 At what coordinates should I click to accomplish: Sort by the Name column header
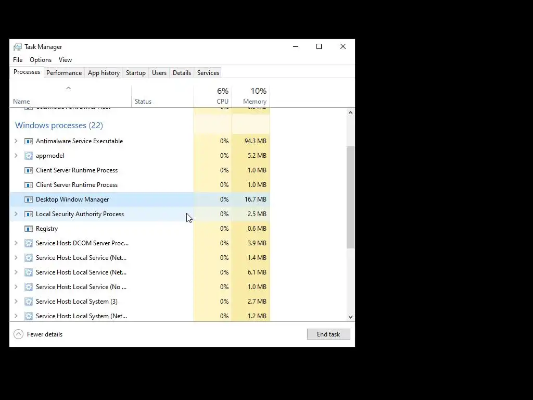71,96
